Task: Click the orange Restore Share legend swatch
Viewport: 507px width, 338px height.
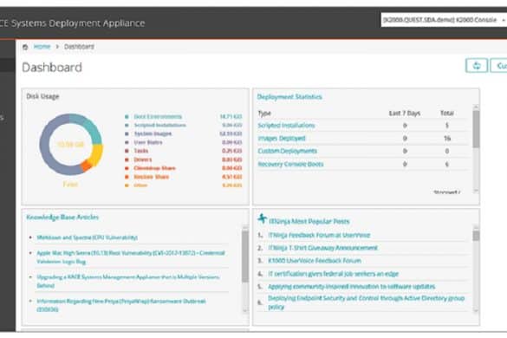Action: tap(127, 177)
